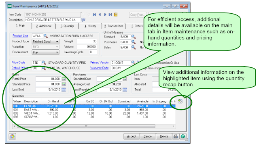Lookup Product Line magnifier icon
The height and width of the screenshot is (146, 259).
tap(46, 36)
